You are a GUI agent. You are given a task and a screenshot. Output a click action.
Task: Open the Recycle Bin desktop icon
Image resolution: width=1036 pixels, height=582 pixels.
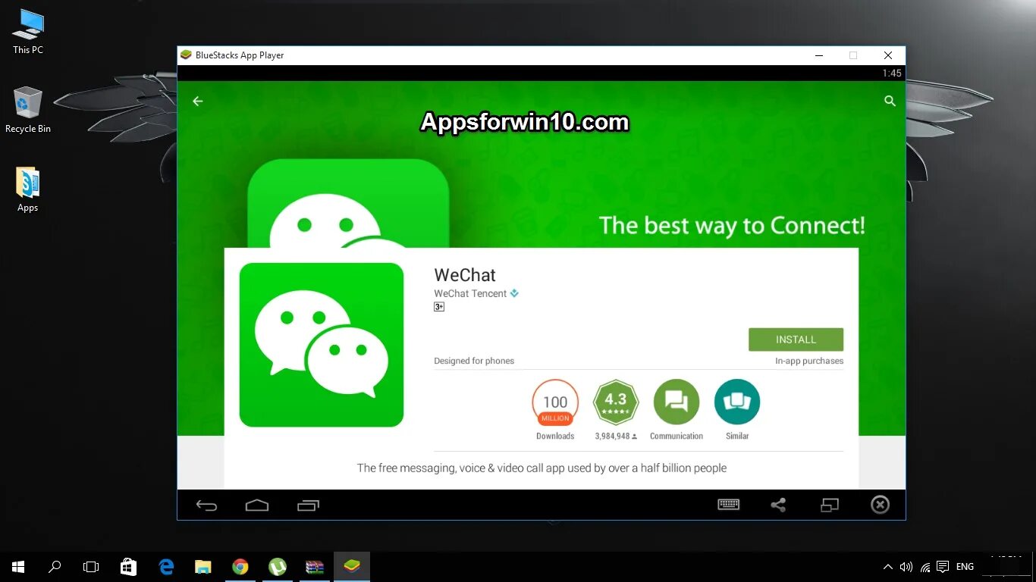(28, 111)
